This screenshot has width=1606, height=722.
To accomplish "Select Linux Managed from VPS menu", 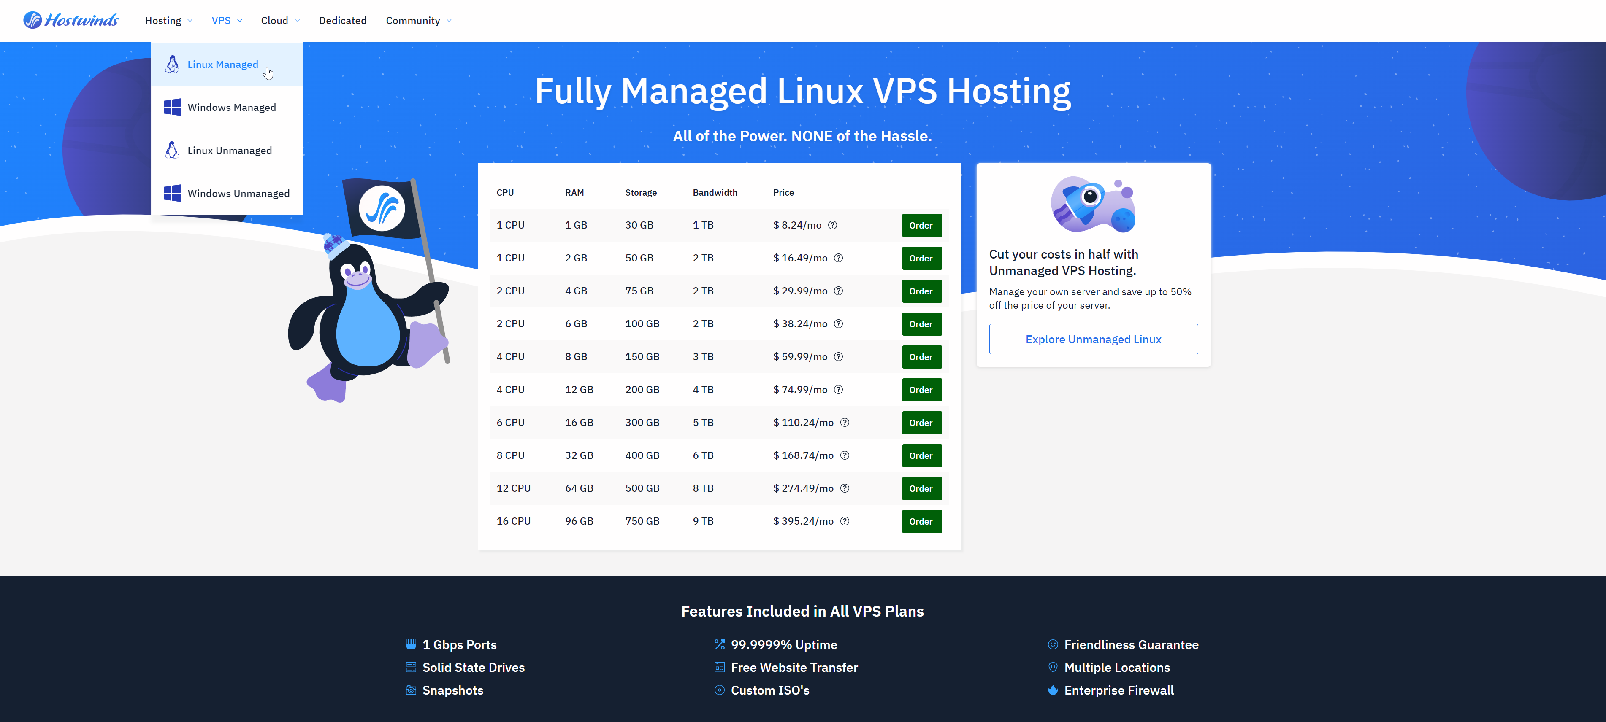I will [227, 64].
